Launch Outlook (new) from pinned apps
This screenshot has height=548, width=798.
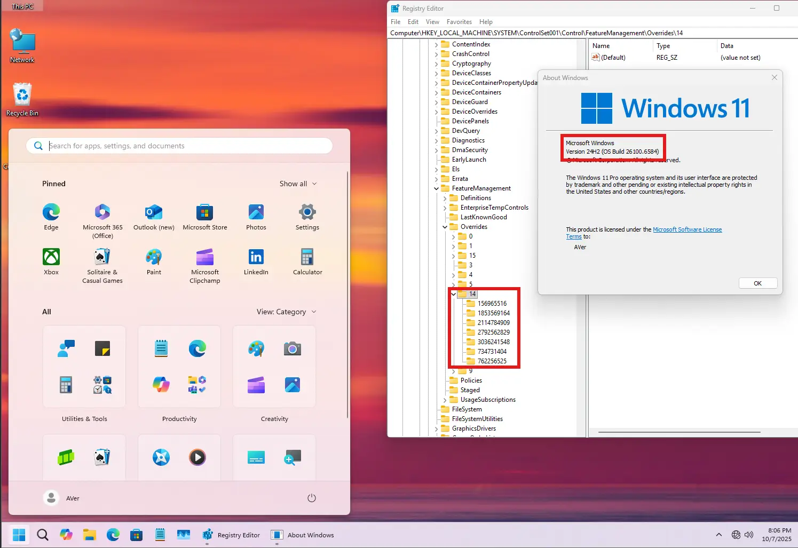click(154, 217)
